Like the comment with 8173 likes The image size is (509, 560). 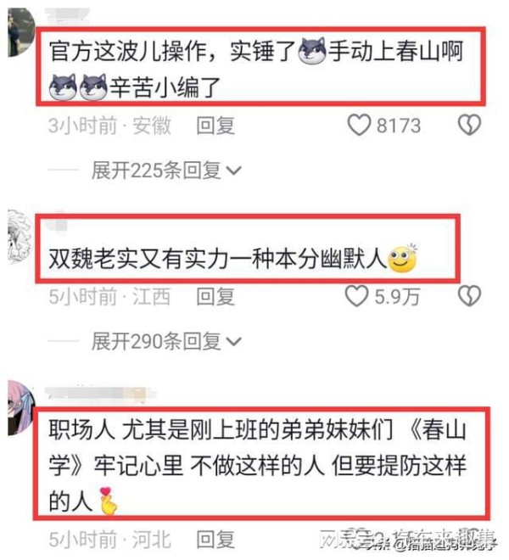click(x=359, y=126)
